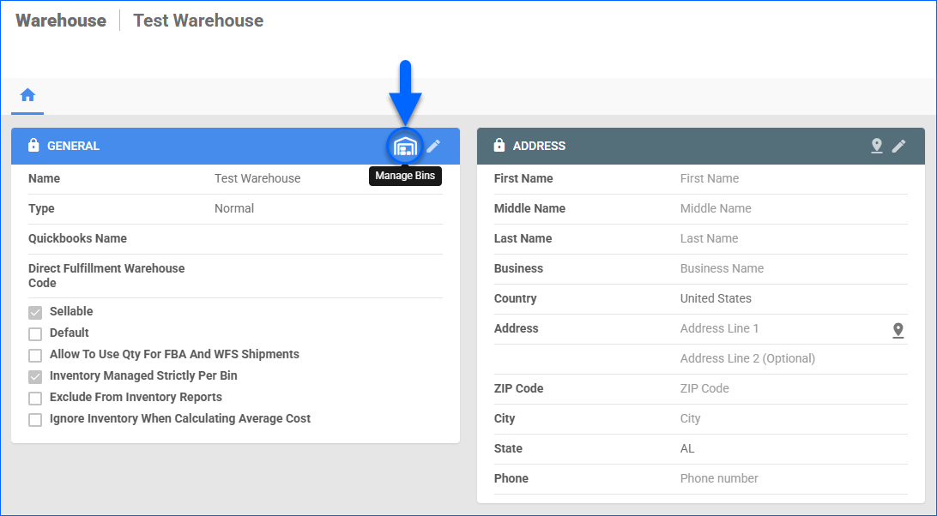Click the pencil edit icon in Address header

click(898, 147)
